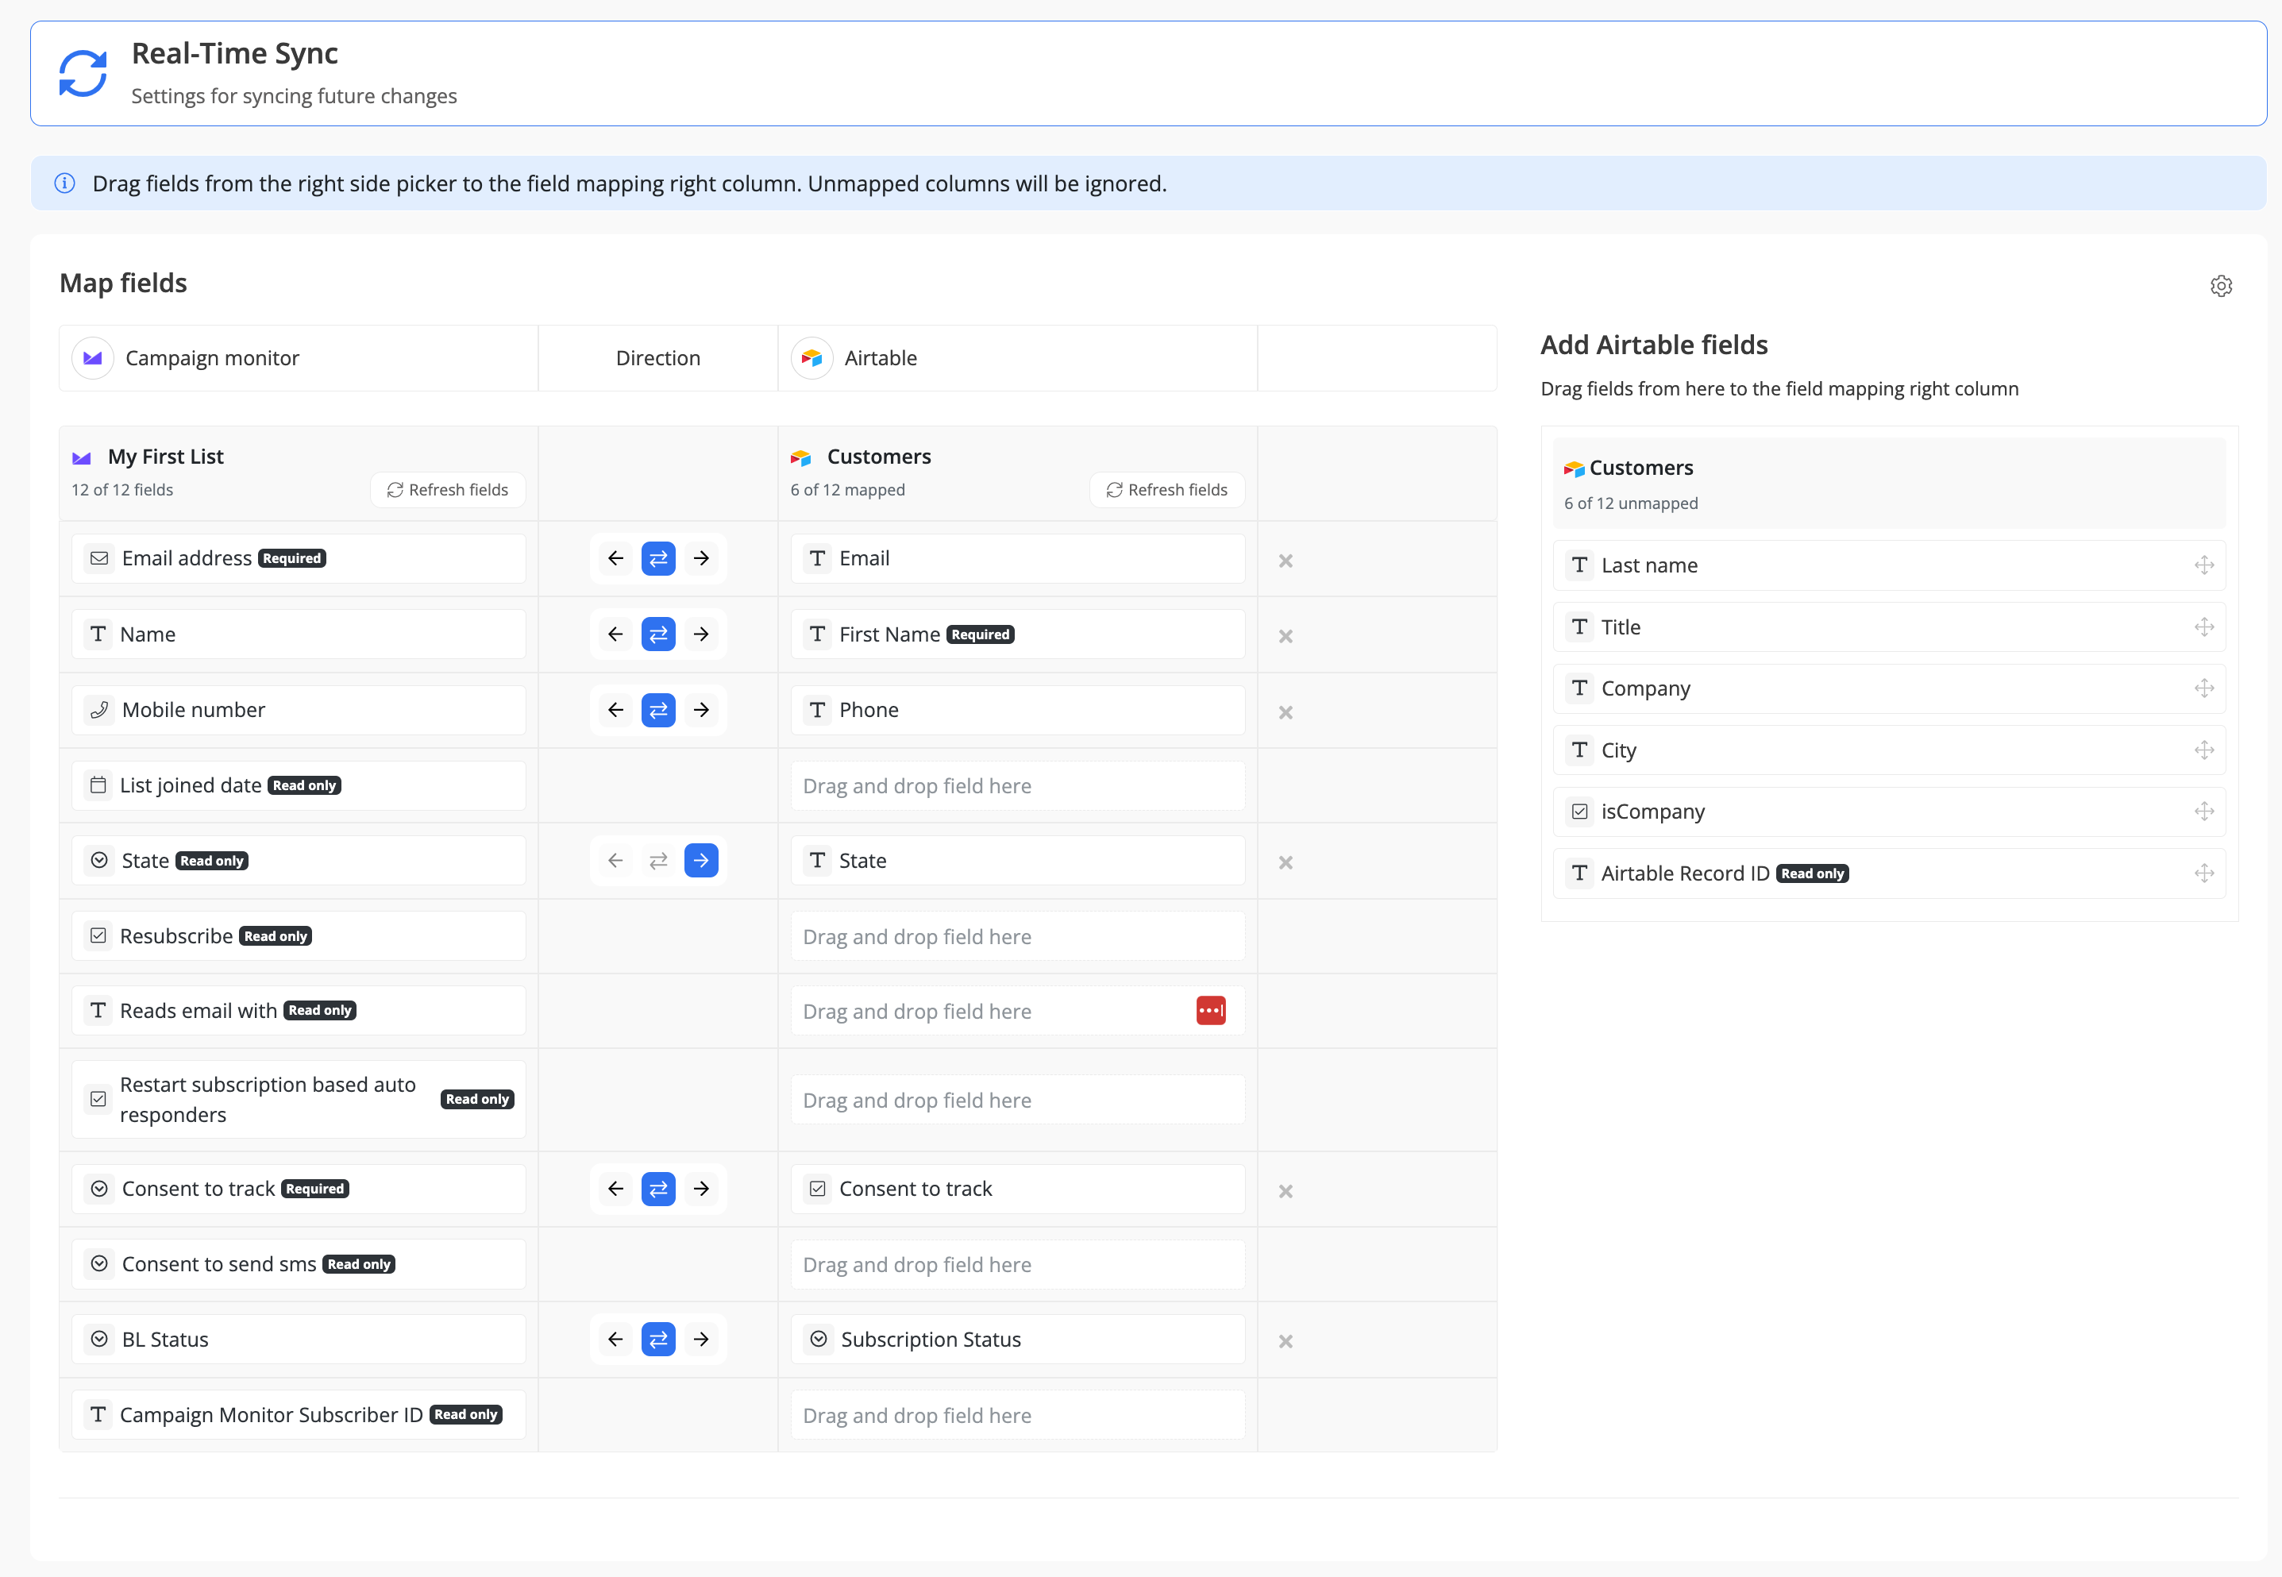
Task: Grab the move handle for Title
Action: click(2204, 627)
